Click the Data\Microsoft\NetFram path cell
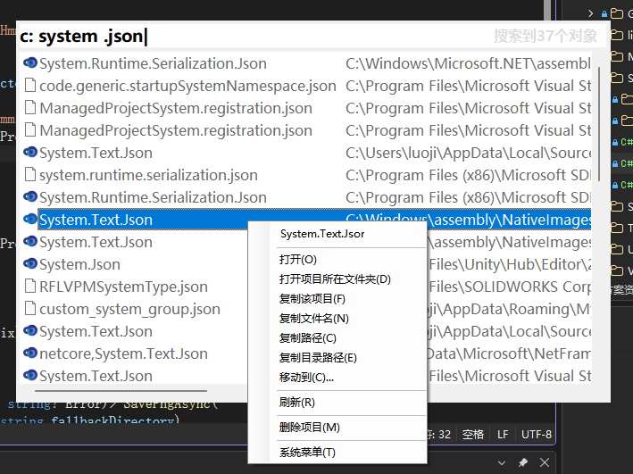 click(x=510, y=353)
